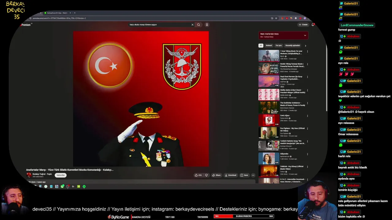The height and width of the screenshot is (220, 392).
Task: Subscribe to Kulakçı Tuğrul - Topic
Action: (x=61, y=175)
